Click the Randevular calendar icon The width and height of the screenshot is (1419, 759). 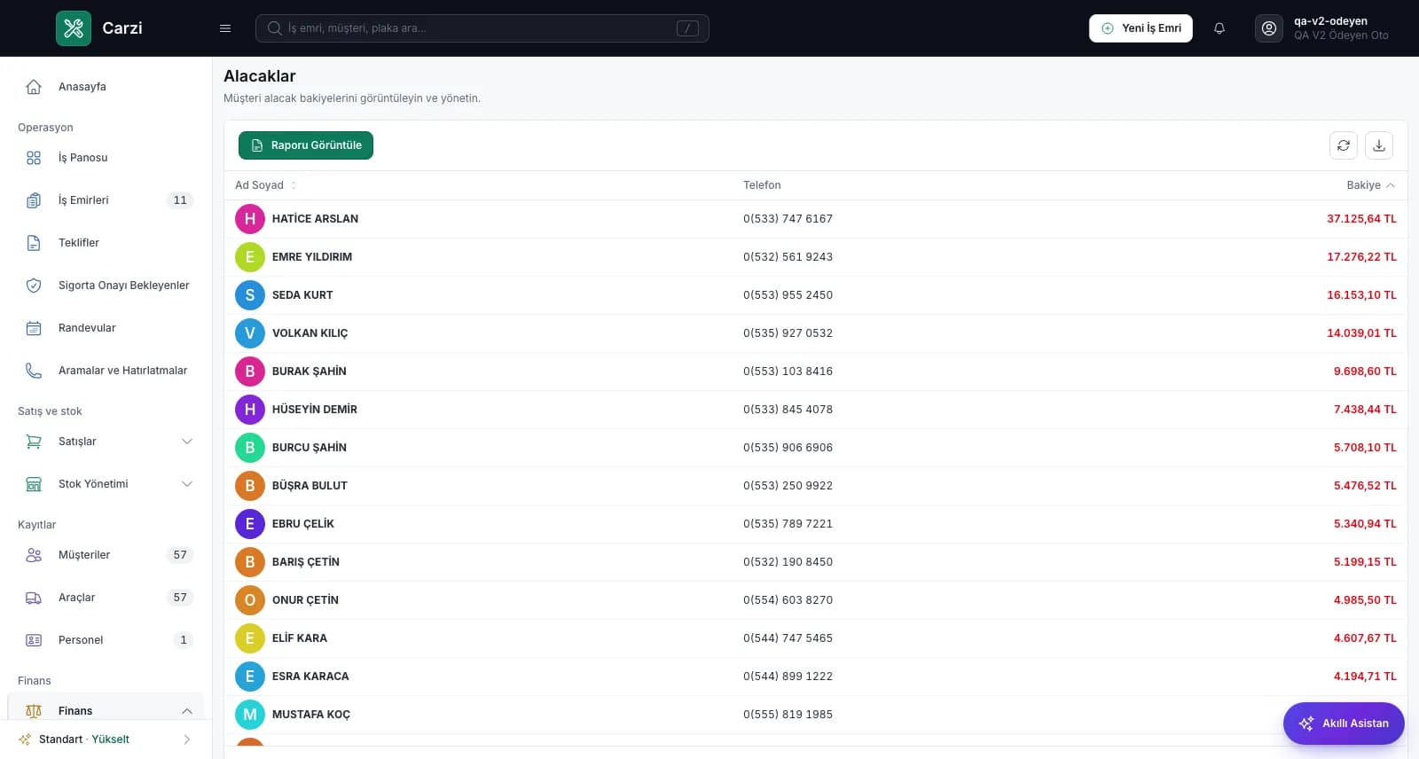click(34, 328)
